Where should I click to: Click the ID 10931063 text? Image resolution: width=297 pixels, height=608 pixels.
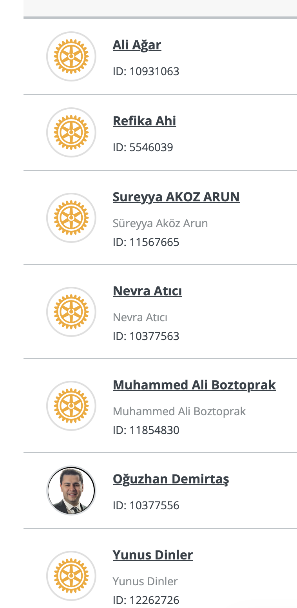[x=146, y=72]
